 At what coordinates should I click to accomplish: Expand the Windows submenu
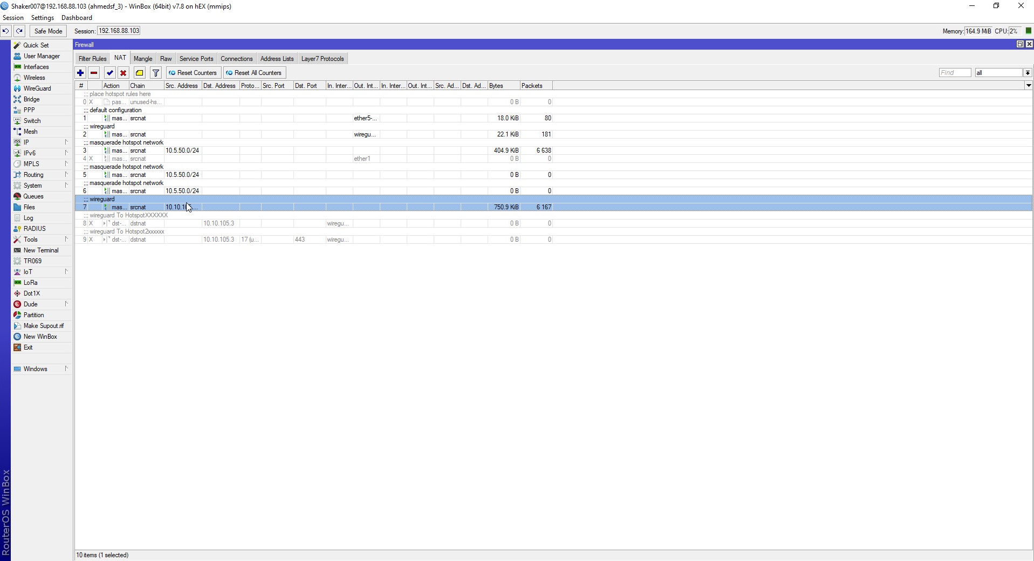coord(42,369)
